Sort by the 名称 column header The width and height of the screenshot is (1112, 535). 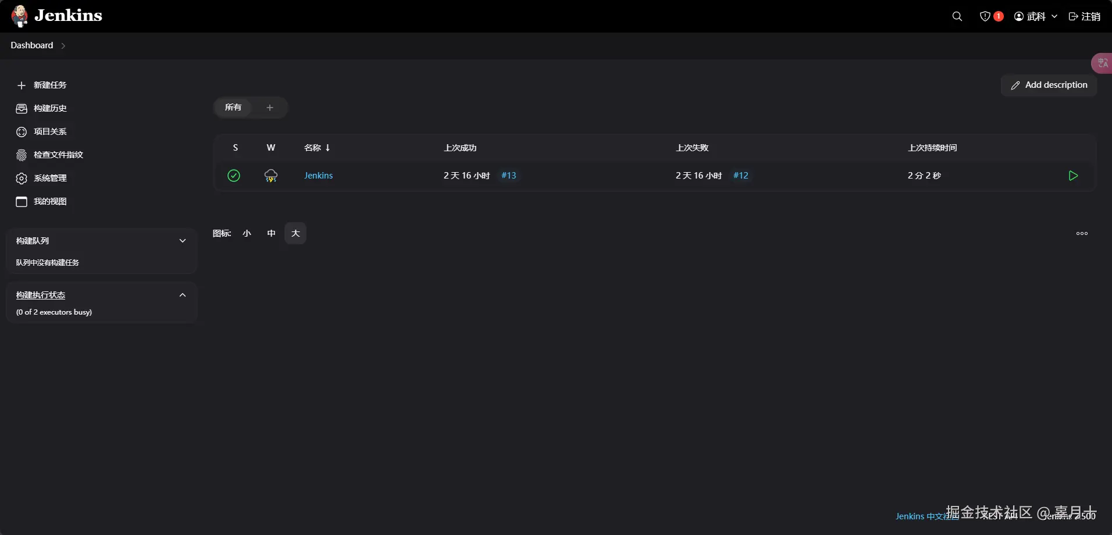coord(317,148)
